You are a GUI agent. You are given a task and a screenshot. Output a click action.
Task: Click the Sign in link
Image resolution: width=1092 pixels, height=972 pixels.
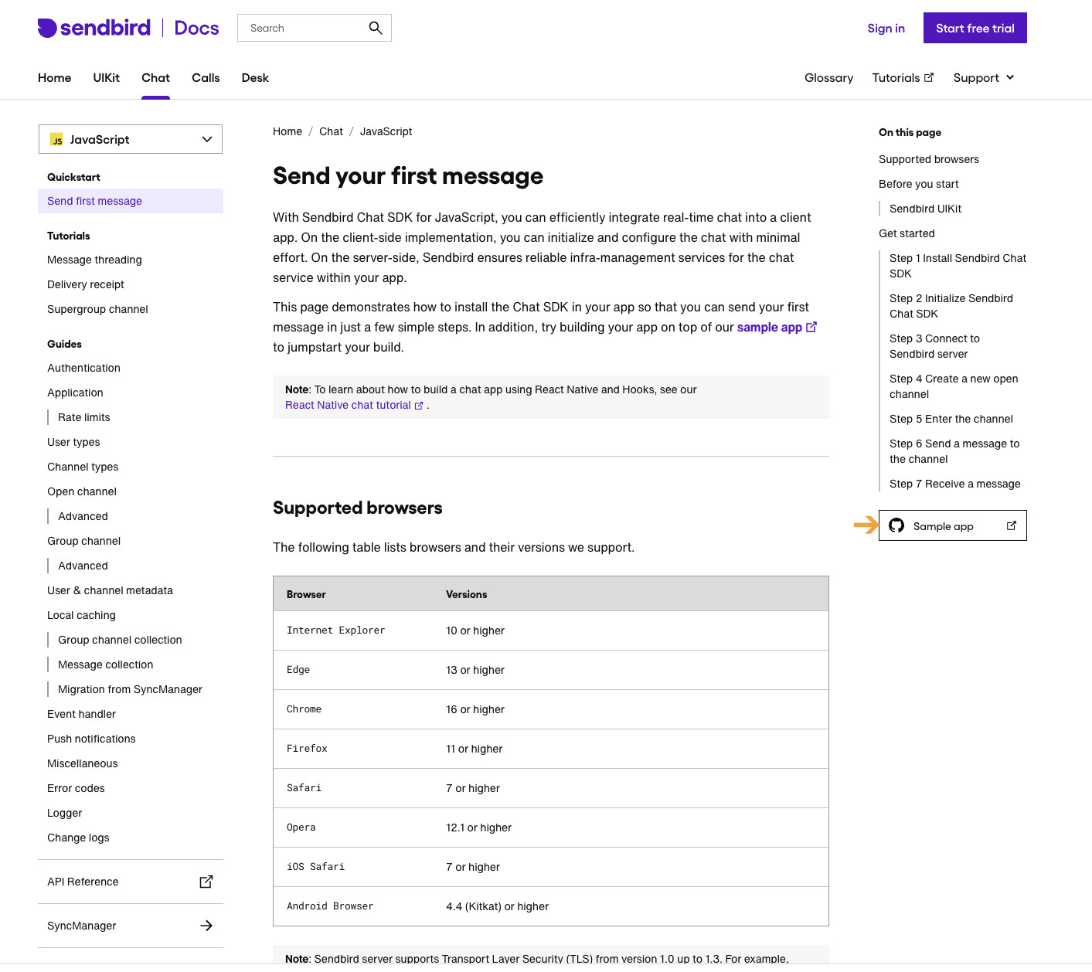(x=886, y=29)
